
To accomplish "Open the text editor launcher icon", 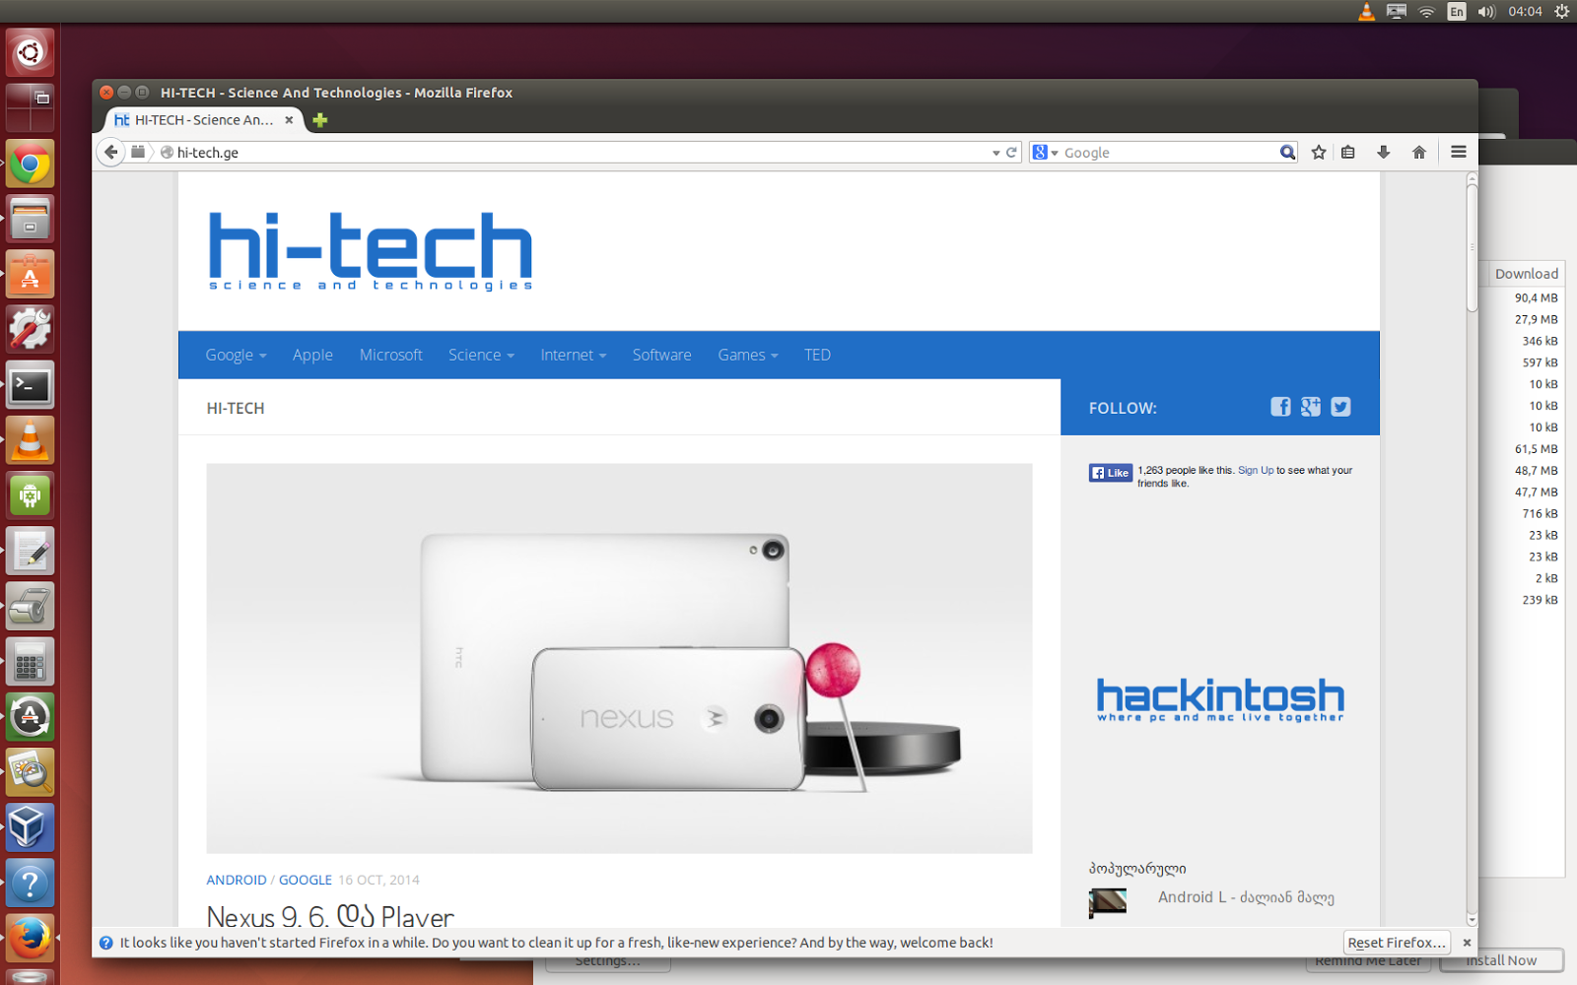I will [x=30, y=551].
